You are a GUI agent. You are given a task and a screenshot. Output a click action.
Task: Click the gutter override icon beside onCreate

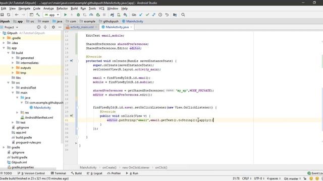coord(71,61)
